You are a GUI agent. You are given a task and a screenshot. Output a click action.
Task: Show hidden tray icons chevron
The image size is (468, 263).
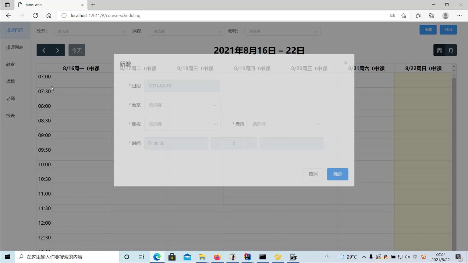(364, 257)
